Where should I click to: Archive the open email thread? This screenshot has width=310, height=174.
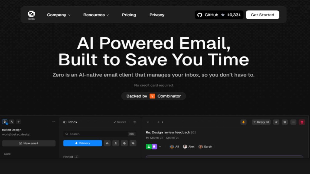click(x=285, y=122)
